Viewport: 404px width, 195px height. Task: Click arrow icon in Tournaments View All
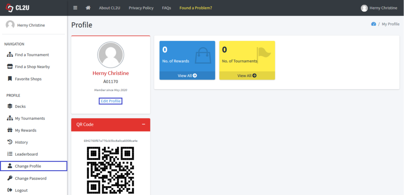(x=254, y=76)
